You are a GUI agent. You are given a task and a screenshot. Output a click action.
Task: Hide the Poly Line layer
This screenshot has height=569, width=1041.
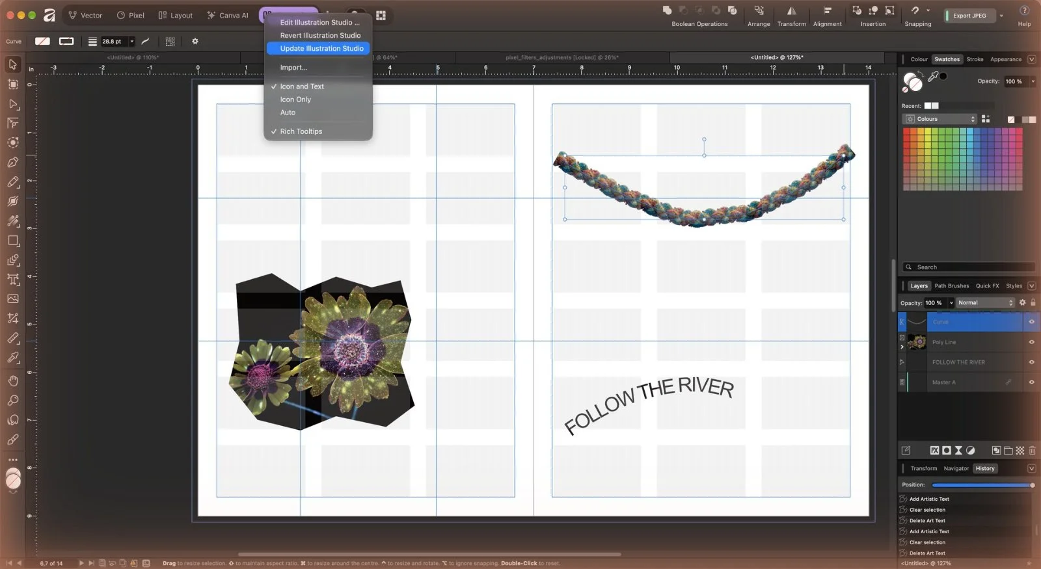[1031, 342]
